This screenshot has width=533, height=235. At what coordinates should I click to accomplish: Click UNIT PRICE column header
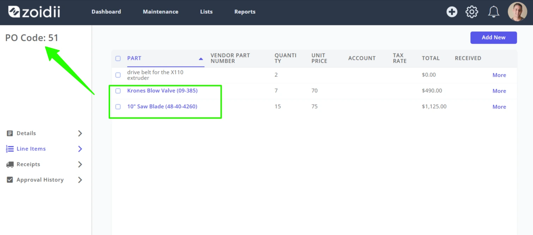pos(319,58)
